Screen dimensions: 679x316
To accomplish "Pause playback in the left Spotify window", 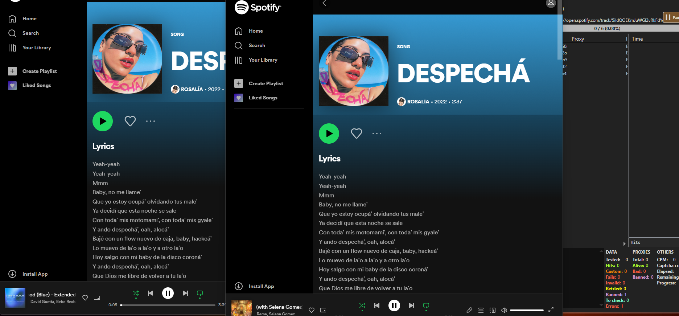I will pos(168,293).
